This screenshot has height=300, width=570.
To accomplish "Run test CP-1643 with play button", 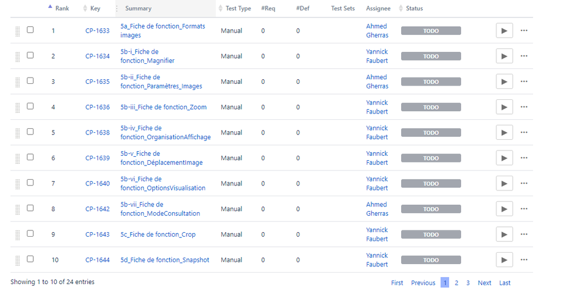I will (504, 234).
